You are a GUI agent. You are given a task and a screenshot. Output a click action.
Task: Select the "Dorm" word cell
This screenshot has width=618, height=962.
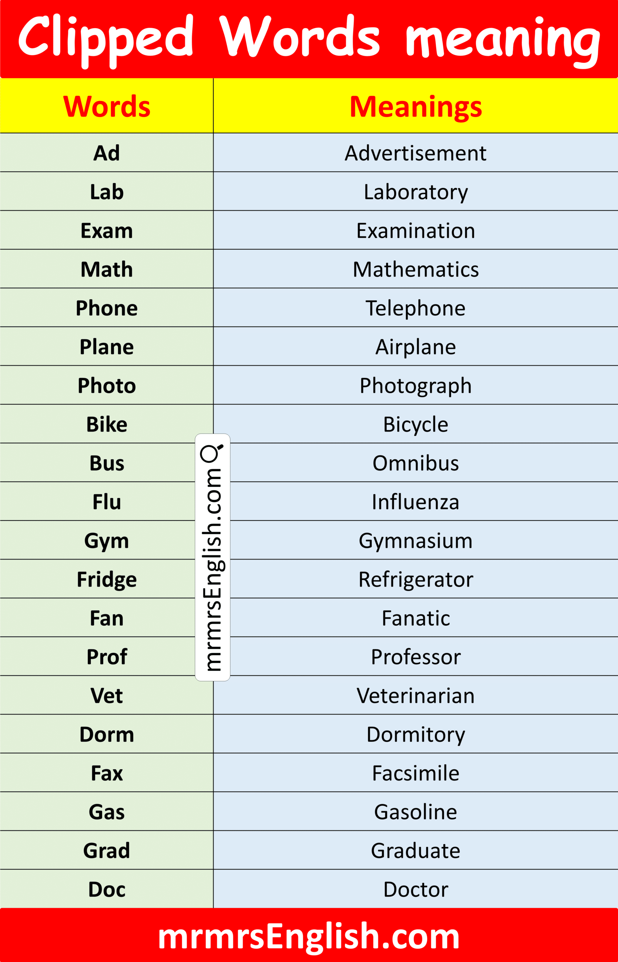(x=107, y=734)
